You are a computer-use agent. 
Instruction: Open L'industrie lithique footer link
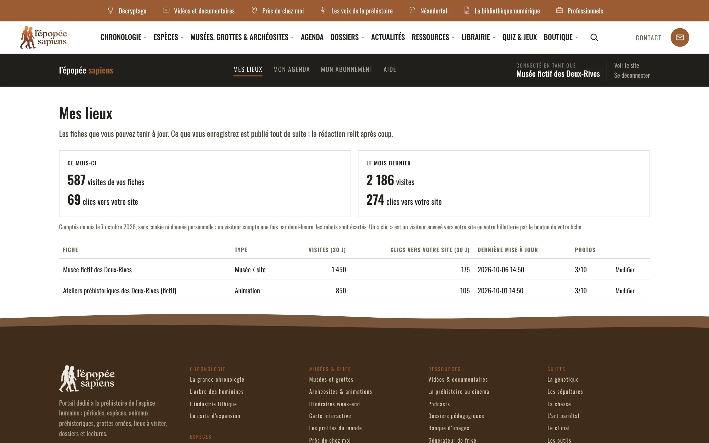click(x=213, y=404)
